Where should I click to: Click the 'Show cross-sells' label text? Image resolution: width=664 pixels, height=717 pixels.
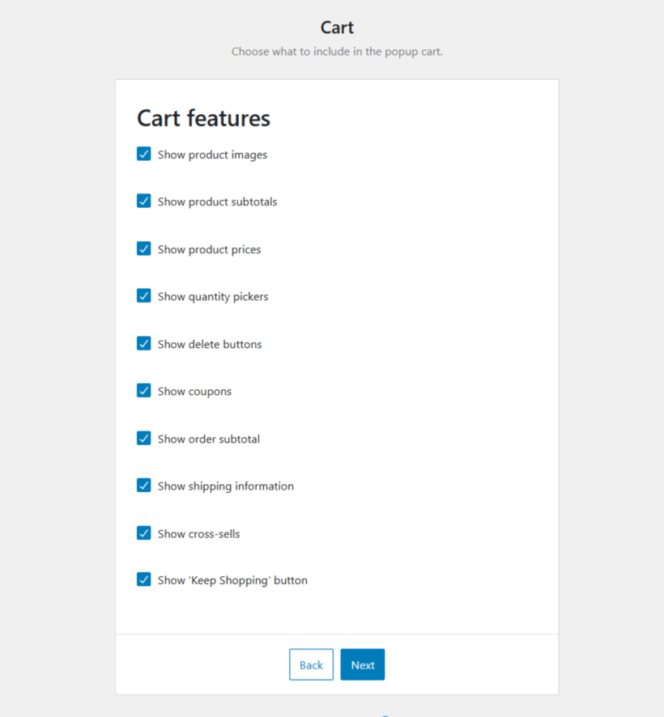point(198,533)
